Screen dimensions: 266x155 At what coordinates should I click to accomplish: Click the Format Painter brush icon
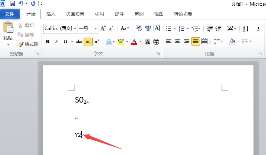coord(21,44)
